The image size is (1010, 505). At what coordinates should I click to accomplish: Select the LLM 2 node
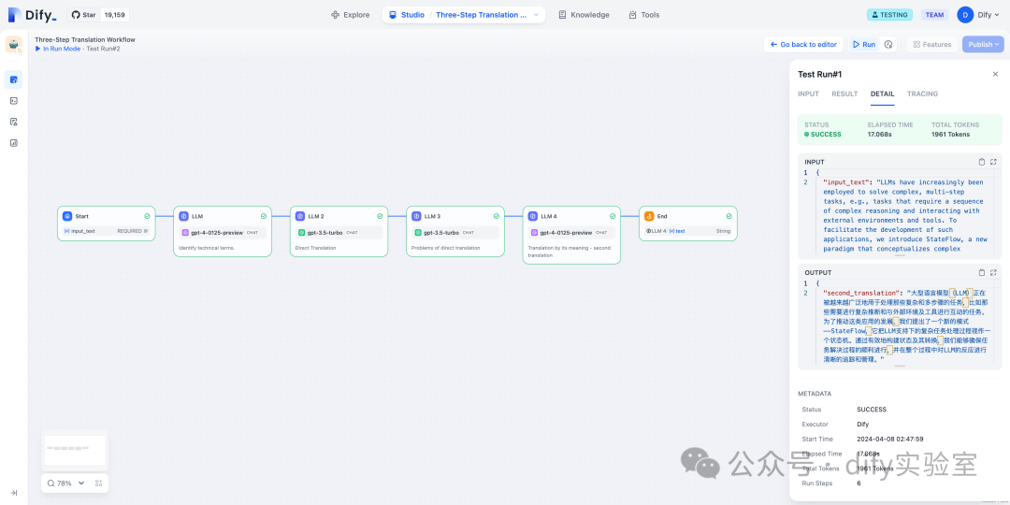coord(339,231)
